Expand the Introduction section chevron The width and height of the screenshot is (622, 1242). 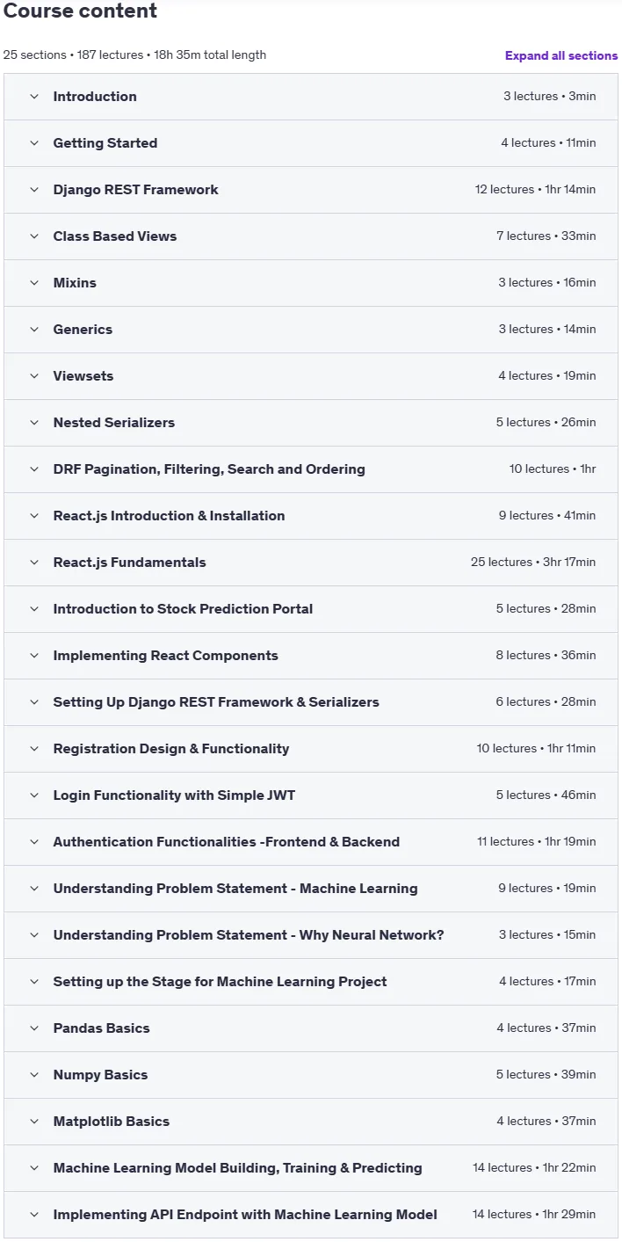pos(34,97)
